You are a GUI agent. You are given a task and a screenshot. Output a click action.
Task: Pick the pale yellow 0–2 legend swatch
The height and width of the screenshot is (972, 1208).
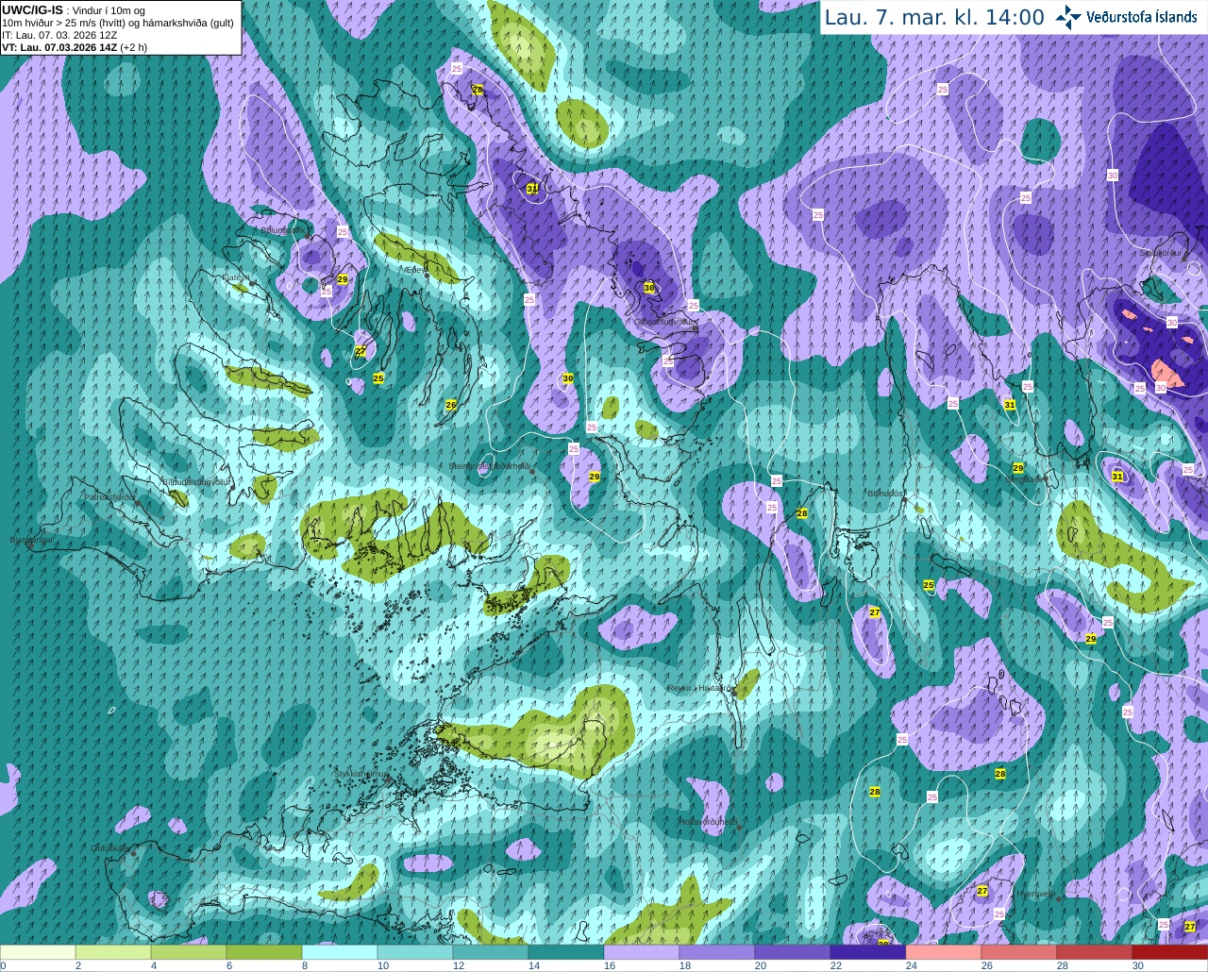point(38,952)
